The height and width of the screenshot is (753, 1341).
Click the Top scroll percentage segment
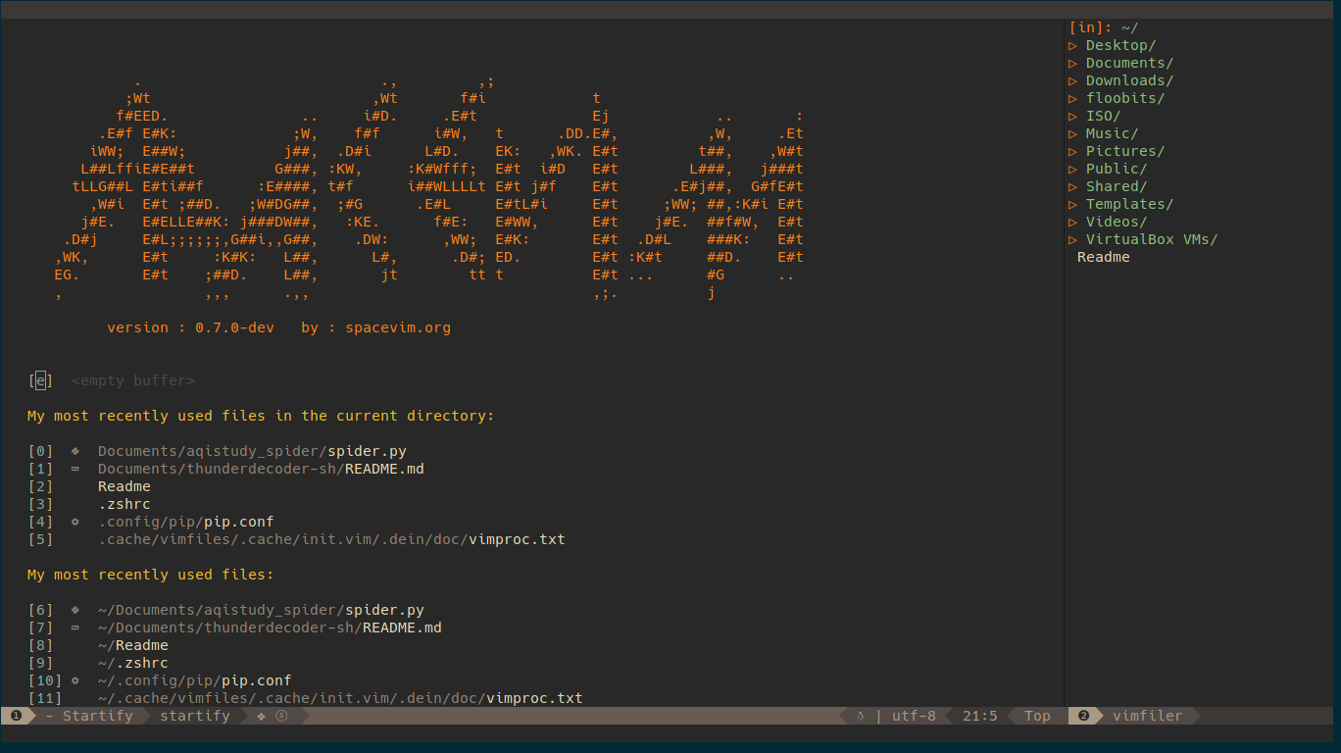click(x=1037, y=716)
